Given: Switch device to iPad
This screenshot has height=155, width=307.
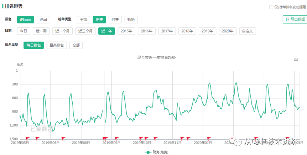Looking at the screenshot, I should (x=43, y=20).
